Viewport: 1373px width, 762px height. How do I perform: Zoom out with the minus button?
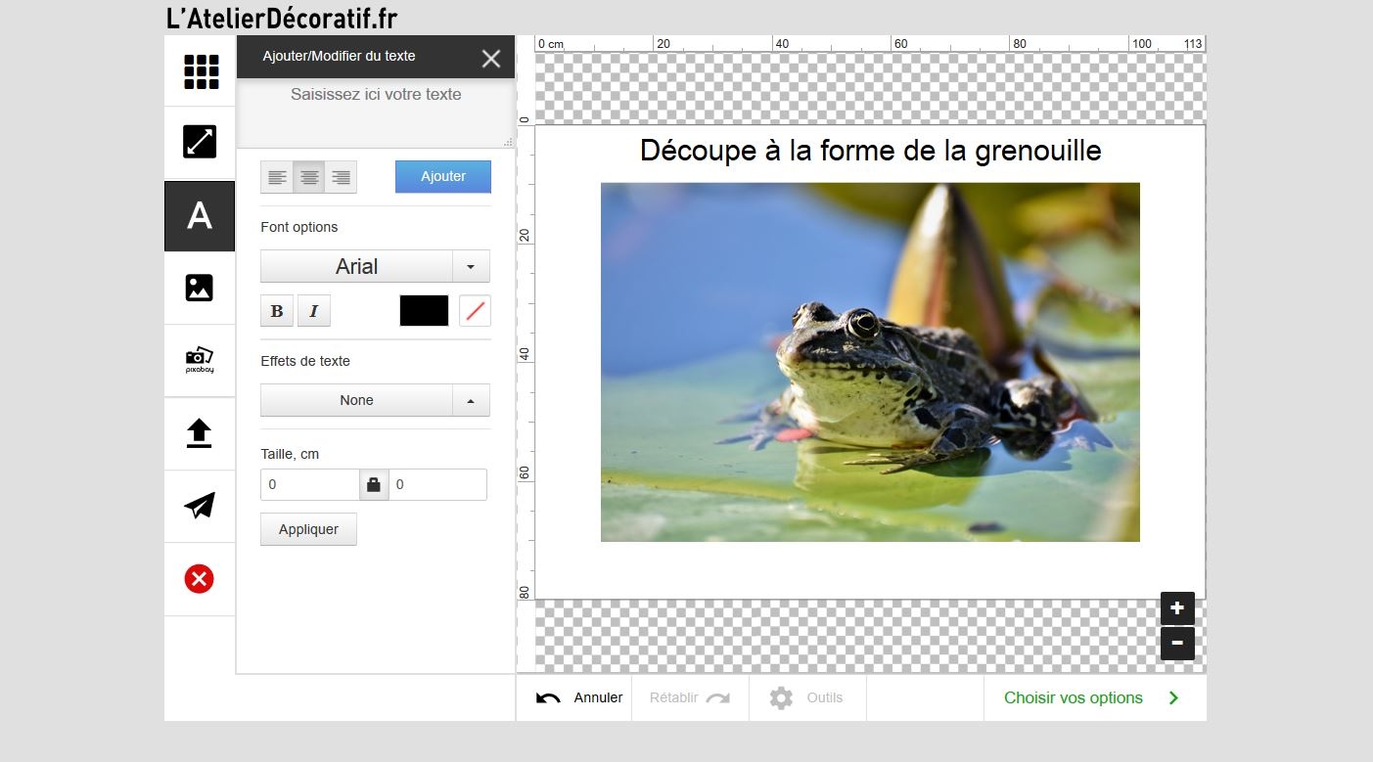[x=1177, y=644]
